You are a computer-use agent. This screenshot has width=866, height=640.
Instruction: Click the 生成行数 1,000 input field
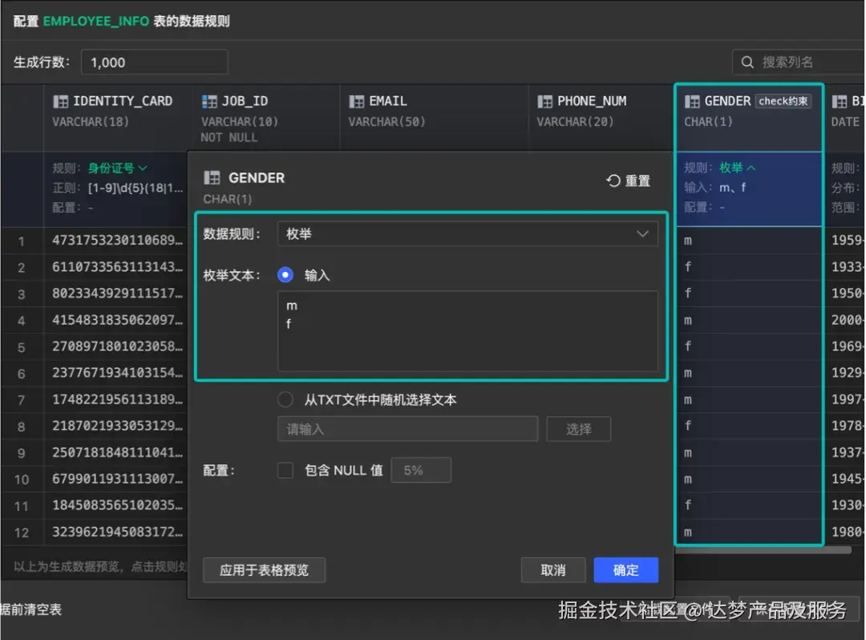pos(155,62)
